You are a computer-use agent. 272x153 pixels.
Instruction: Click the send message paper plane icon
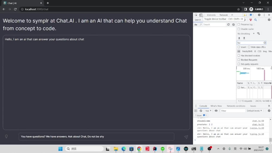coord(186,137)
